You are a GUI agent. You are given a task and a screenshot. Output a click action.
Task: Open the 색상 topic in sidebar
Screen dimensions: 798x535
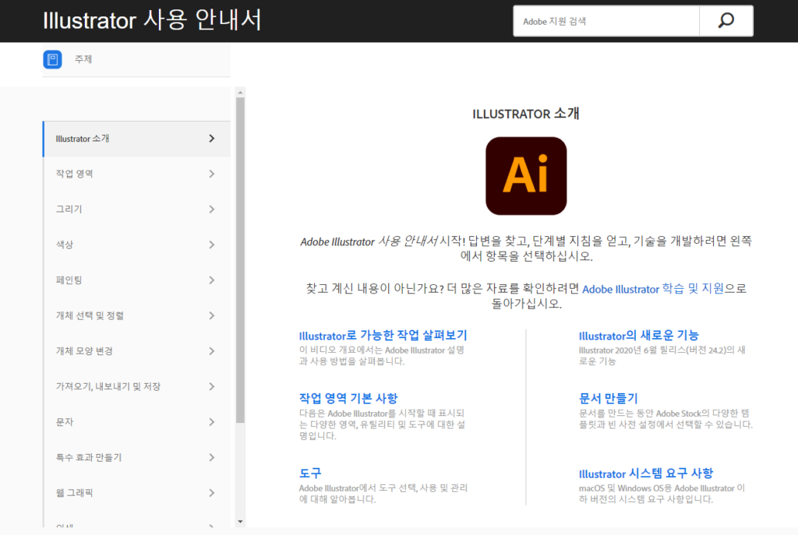pos(65,245)
